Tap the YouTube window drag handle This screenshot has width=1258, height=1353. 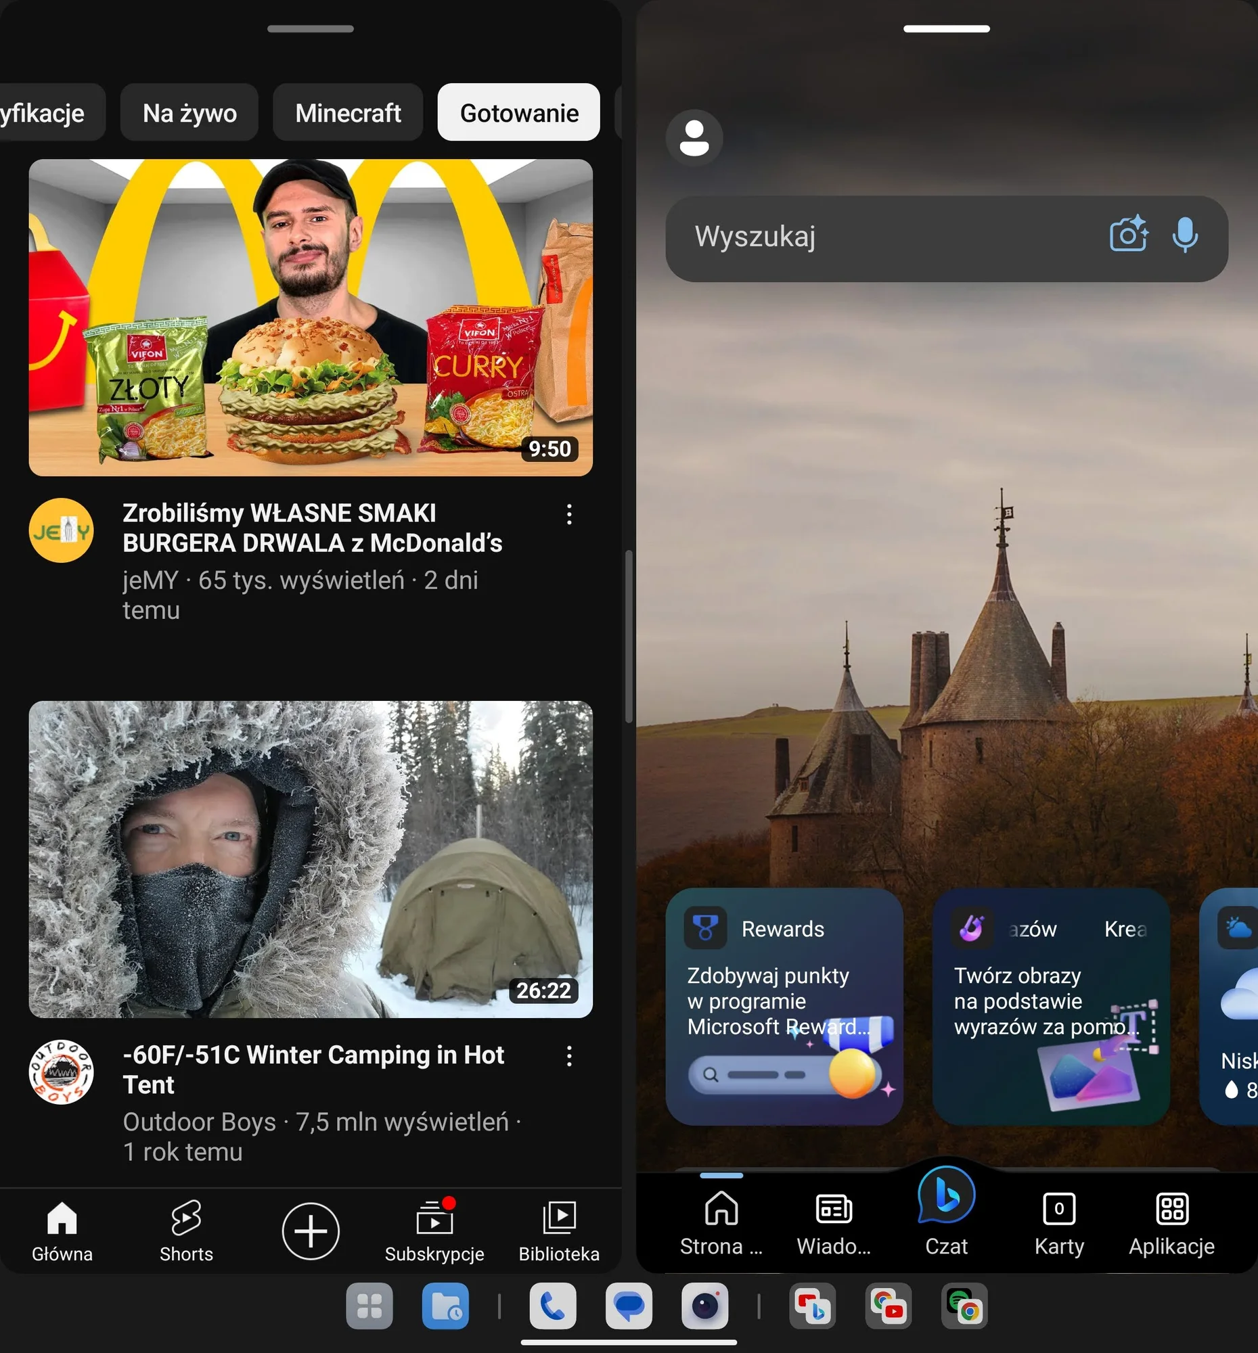click(311, 28)
